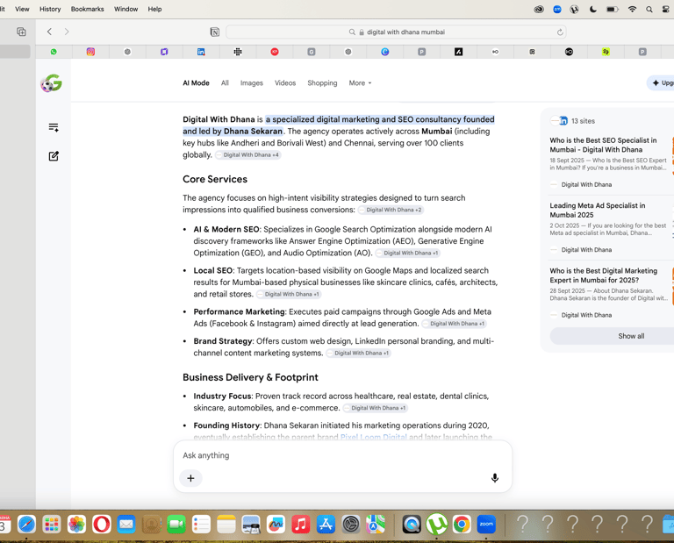Expand Digital With Dhana +2 source chip
674x543 pixels.
click(391, 210)
